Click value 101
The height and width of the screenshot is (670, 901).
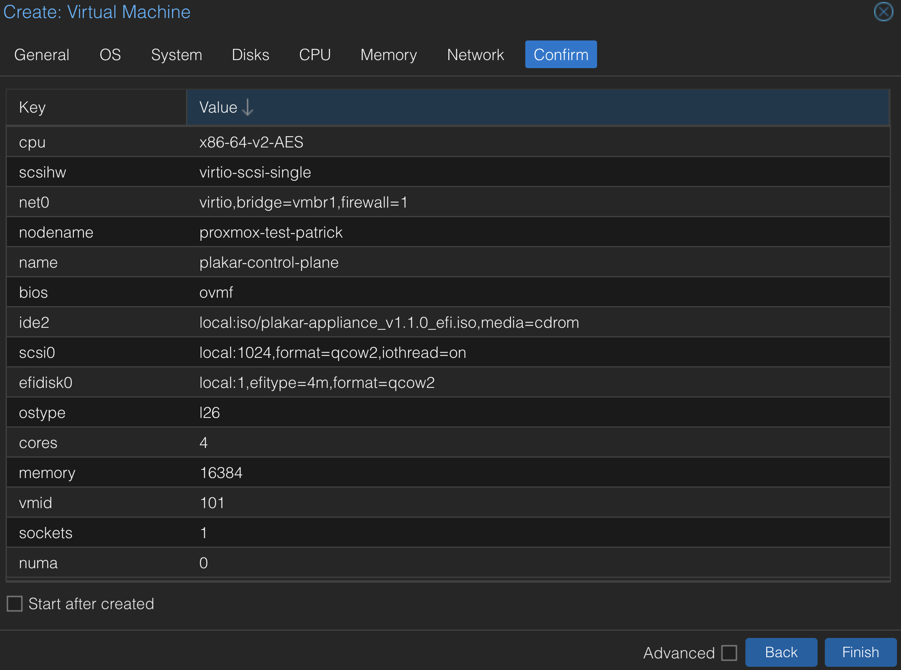[x=212, y=502]
